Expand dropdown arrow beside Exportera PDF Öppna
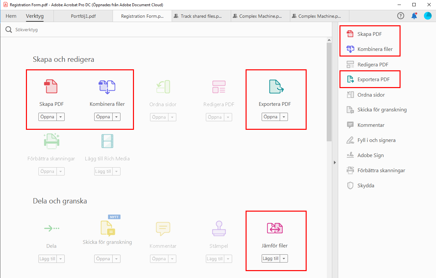Image resolution: width=436 pixels, height=278 pixels. coord(284,117)
